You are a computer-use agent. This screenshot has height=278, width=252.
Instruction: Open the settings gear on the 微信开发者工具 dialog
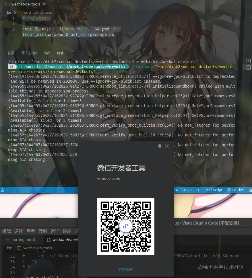(159, 146)
